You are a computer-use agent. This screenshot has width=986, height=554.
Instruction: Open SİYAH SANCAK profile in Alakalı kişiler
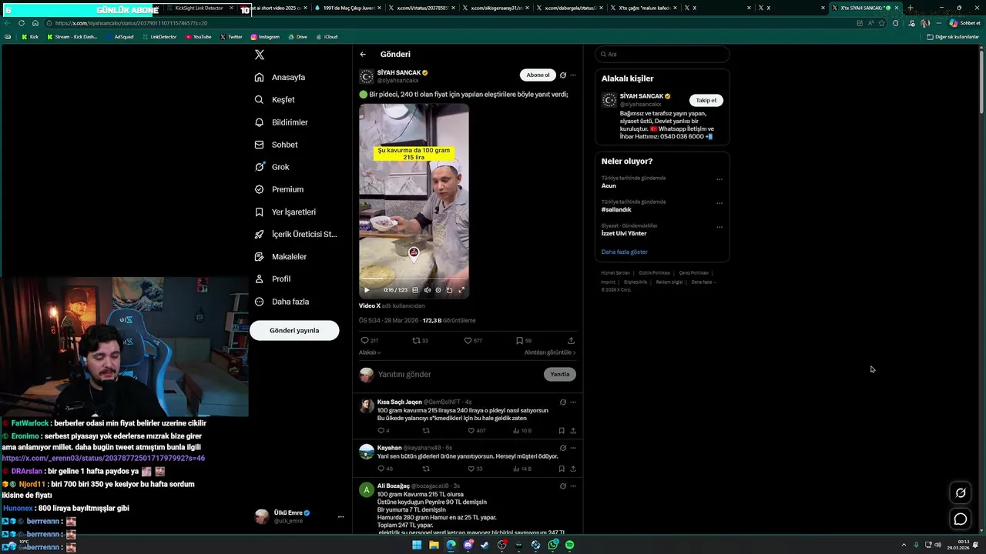[x=642, y=96]
